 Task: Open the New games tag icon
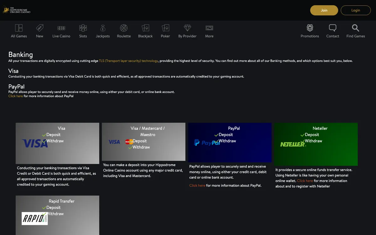coord(39,28)
